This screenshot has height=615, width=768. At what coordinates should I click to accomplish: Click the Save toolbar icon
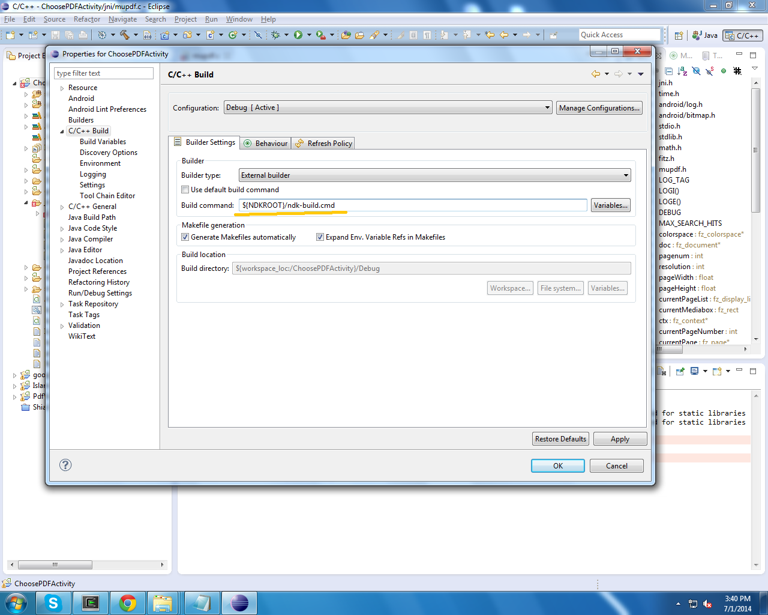click(55, 35)
